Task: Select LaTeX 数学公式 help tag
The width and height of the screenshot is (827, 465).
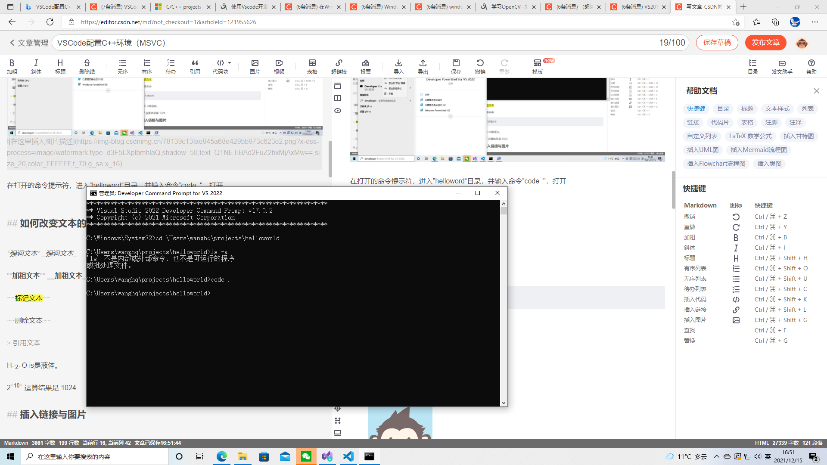Action: point(751,136)
